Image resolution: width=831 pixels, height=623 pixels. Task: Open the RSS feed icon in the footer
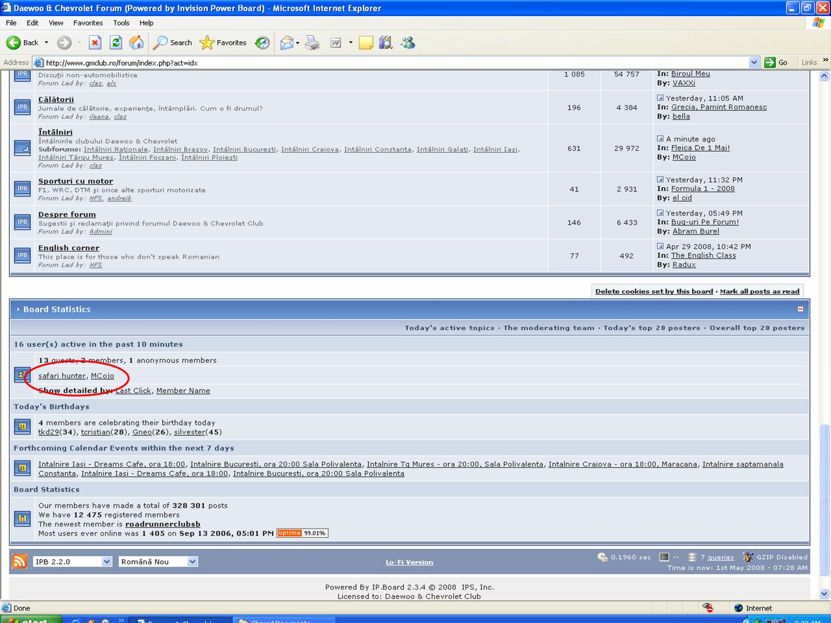click(19, 561)
